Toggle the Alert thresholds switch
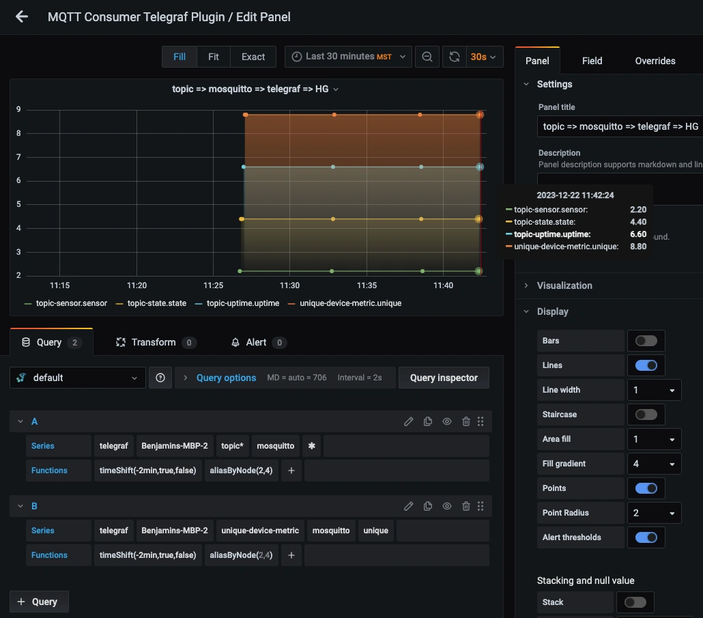This screenshot has width=703, height=618. (646, 537)
